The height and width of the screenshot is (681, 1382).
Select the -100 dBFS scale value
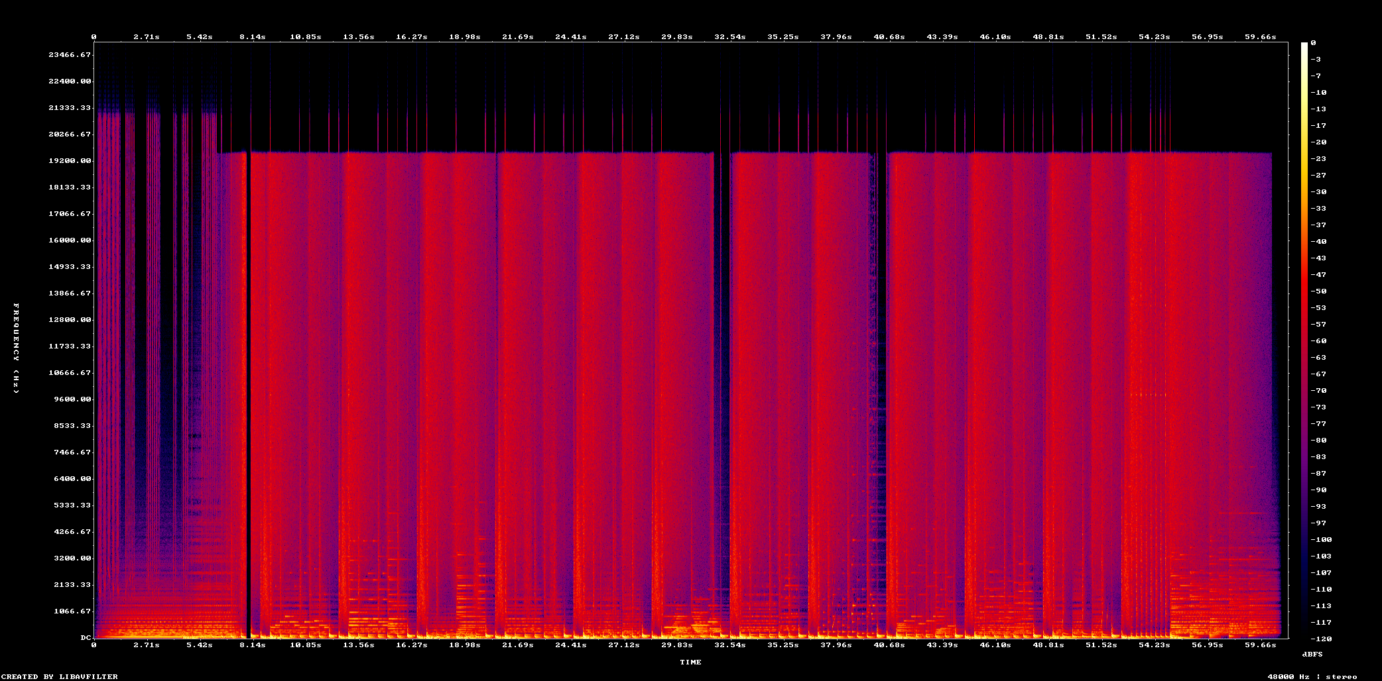(1321, 540)
